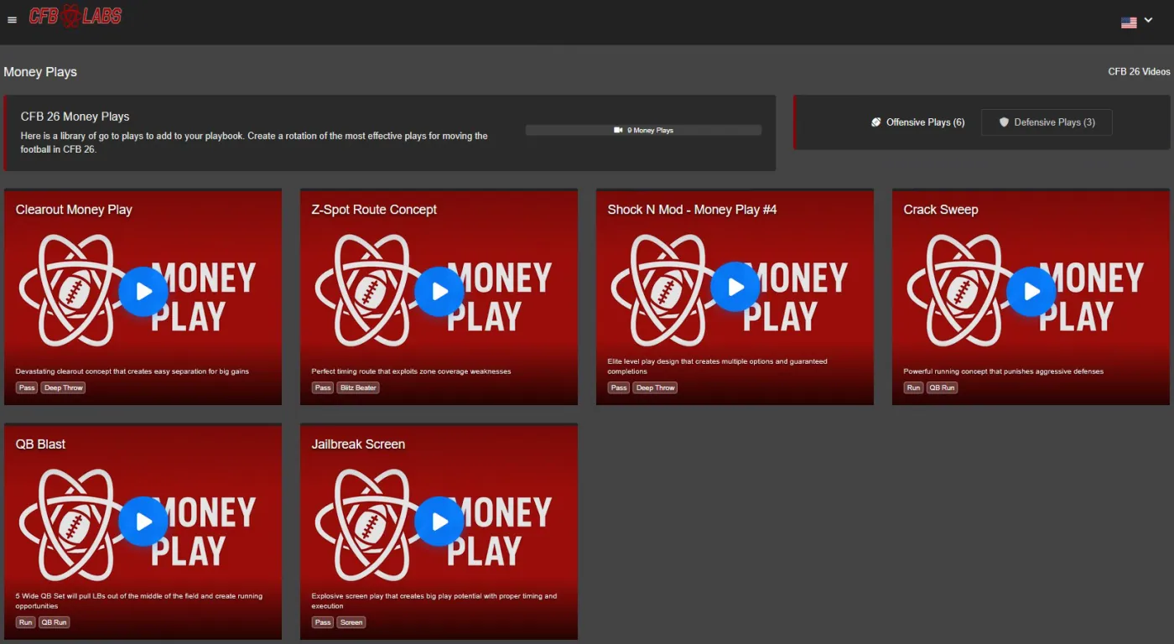Select the Blitz Beater tag
The width and height of the screenshot is (1174, 644).
pyautogui.click(x=358, y=387)
